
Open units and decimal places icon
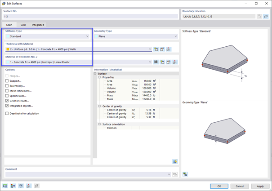point(5,186)
